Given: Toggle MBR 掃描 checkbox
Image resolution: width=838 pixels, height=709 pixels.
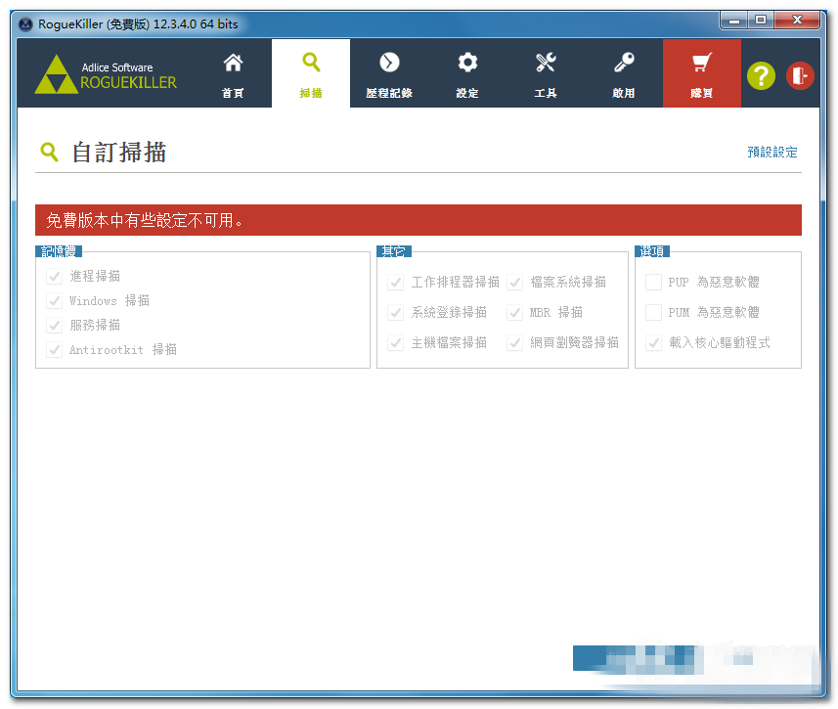Looking at the screenshot, I should pyautogui.click(x=515, y=313).
